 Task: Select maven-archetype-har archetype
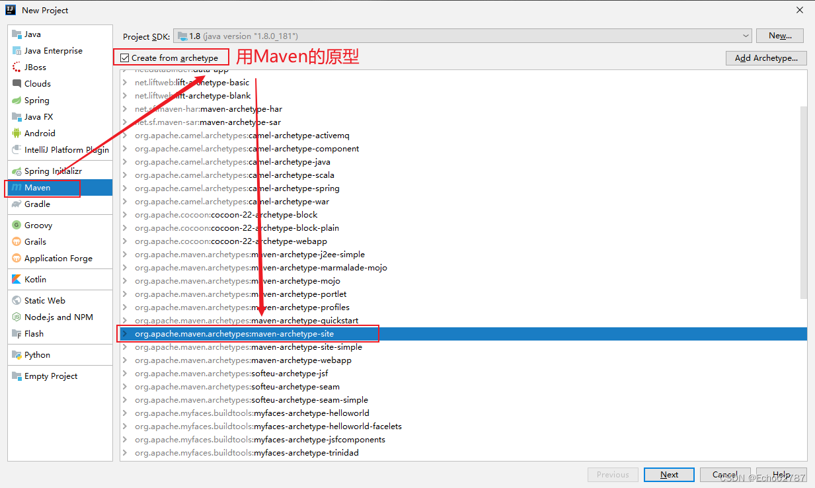[463, 109]
